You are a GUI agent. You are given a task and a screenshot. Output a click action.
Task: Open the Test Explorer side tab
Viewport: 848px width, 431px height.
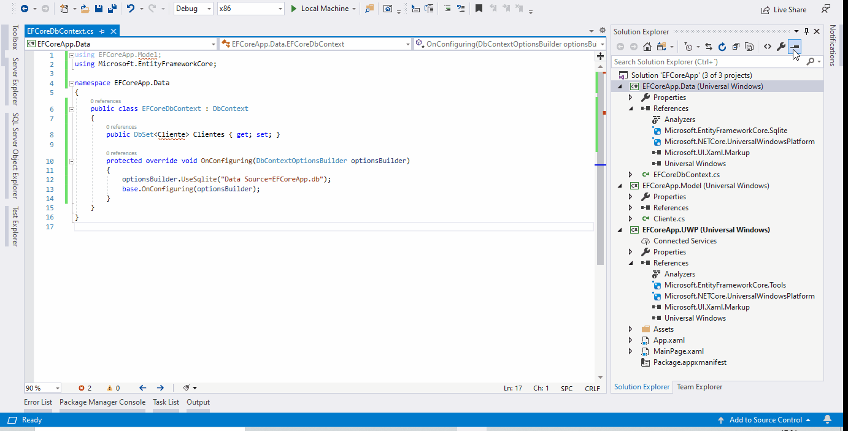coord(15,226)
